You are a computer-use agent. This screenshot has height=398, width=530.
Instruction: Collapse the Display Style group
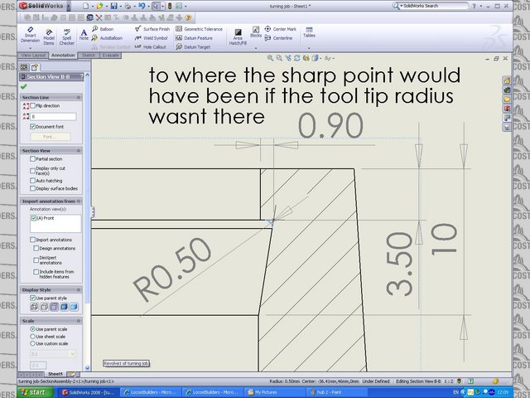pos(79,289)
